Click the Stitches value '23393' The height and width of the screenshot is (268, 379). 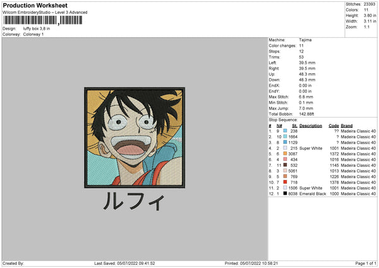[x=370, y=4]
